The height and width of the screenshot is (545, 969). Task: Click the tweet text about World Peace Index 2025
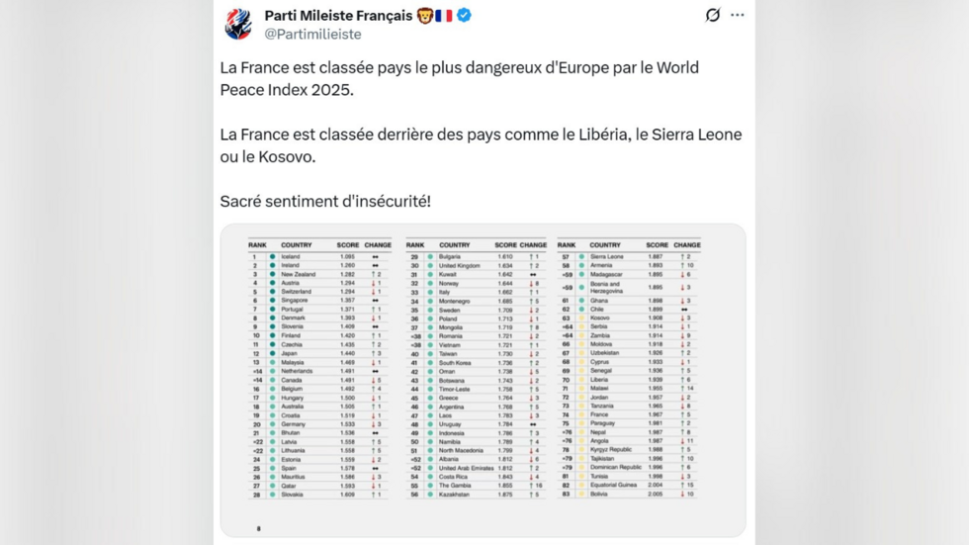[459, 78]
